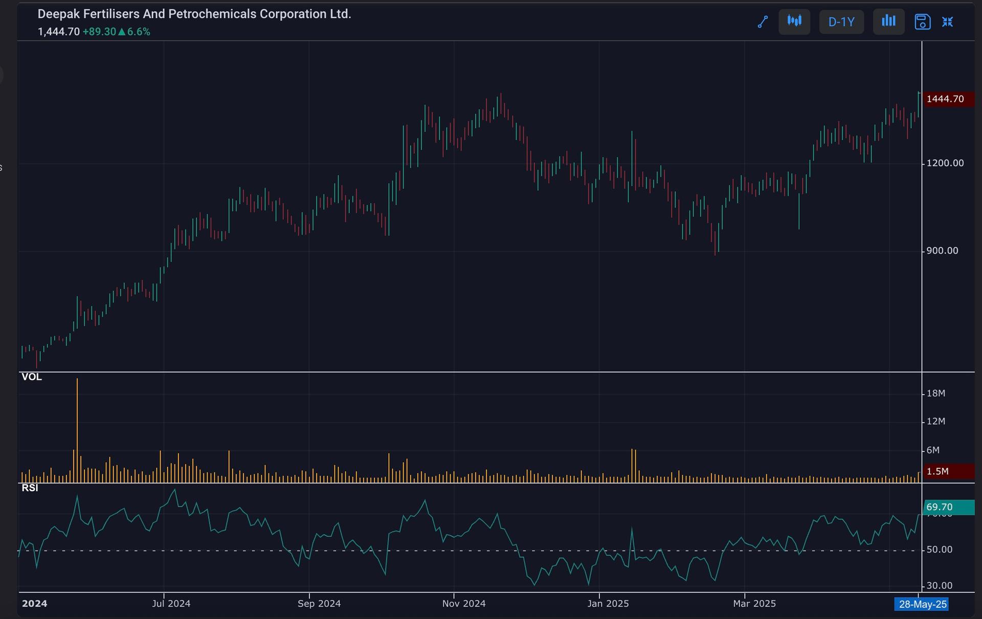
Task: Click the 2024 label on the time axis
Action: [34, 604]
